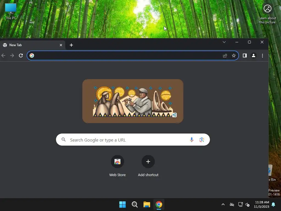Image resolution: width=281 pixels, height=211 pixels.
Task: Open the Chrome profile menu
Action: (253, 55)
